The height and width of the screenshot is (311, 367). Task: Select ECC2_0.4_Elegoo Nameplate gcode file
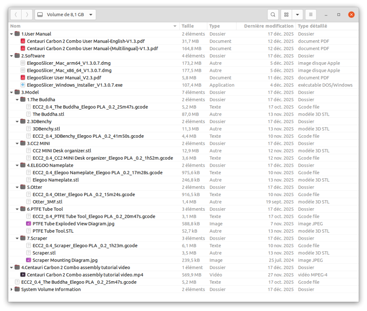[x=97, y=173]
